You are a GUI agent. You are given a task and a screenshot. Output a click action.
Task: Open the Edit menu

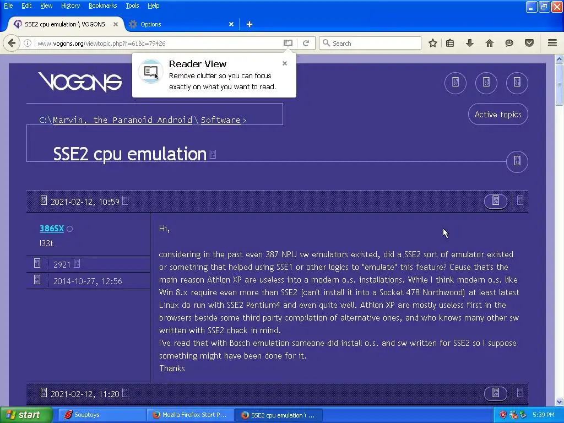(x=26, y=6)
